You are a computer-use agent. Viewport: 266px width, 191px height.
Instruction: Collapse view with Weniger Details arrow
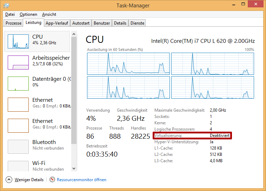click(x=9, y=180)
